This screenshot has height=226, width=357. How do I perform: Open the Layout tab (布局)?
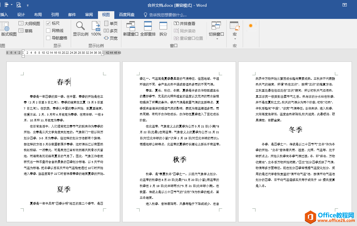click(38, 15)
